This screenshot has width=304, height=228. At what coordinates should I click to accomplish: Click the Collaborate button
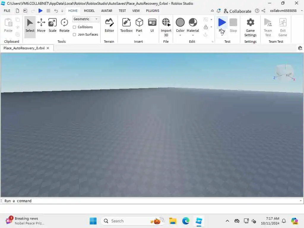point(237,11)
